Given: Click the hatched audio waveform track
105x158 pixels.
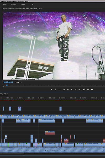Looking at the screenshot, I should point(52,150).
